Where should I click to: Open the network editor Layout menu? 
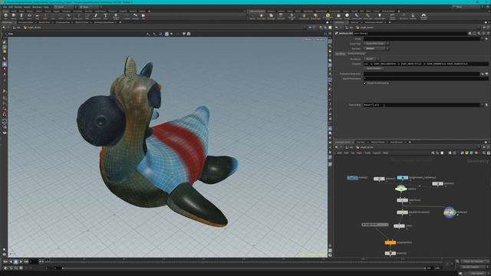pyautogui.click(x=377, y=153)
